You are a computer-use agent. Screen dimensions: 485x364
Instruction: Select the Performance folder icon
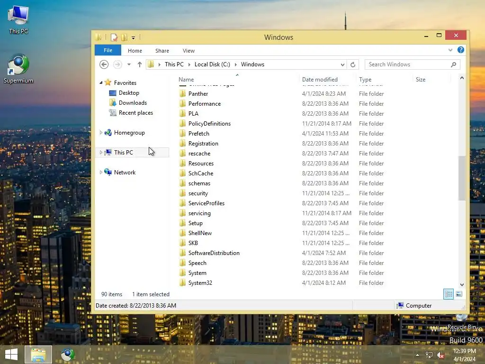coord(183,103)
